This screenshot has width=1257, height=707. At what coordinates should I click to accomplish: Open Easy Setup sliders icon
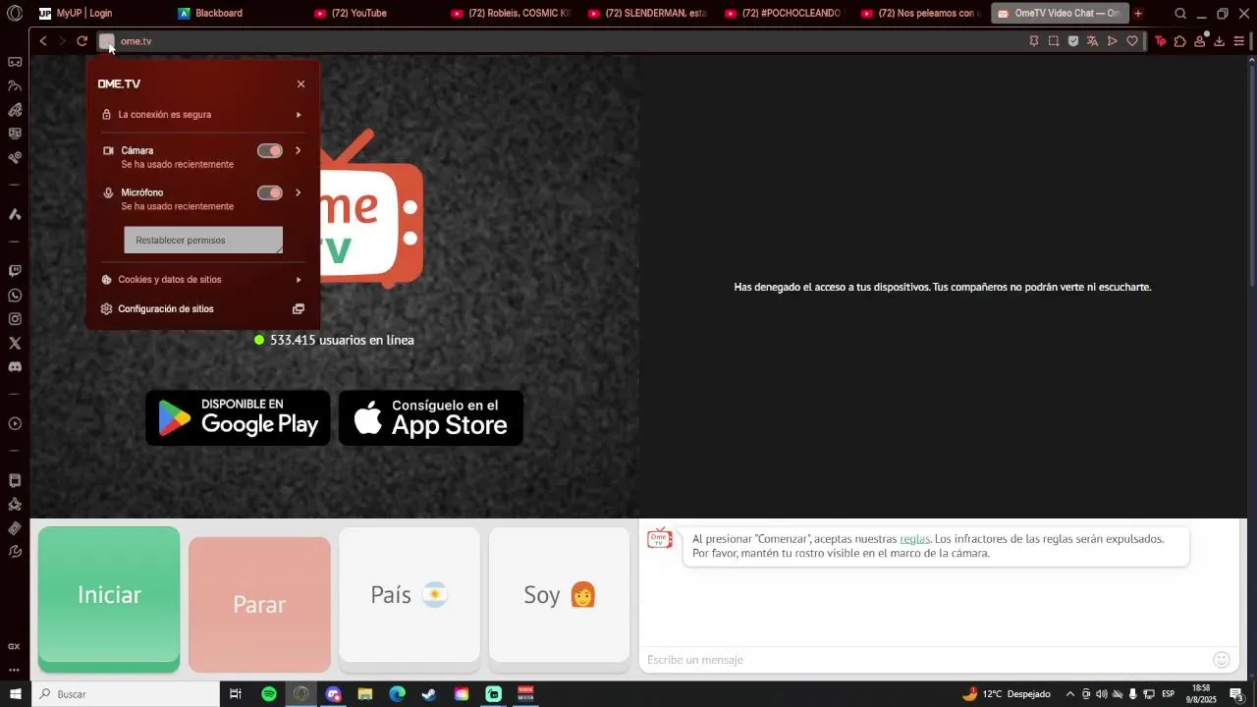tap(1239, 41)
